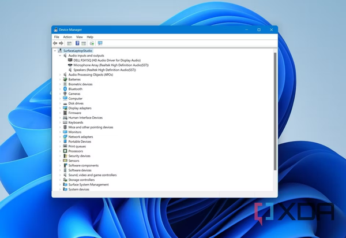Select the Cameras category
This screenshot has height=238, width=346.
74,94
